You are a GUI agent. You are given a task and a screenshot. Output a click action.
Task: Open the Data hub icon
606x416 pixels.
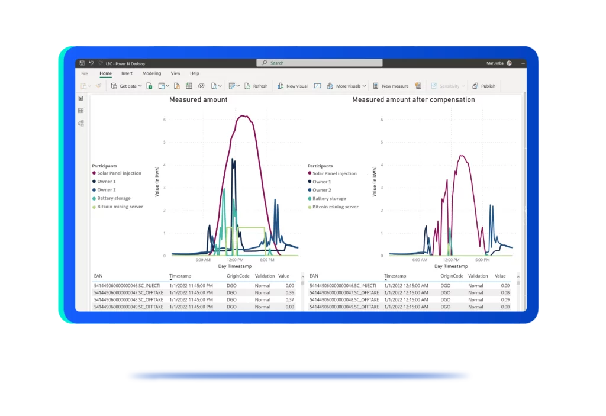[162, 86]
